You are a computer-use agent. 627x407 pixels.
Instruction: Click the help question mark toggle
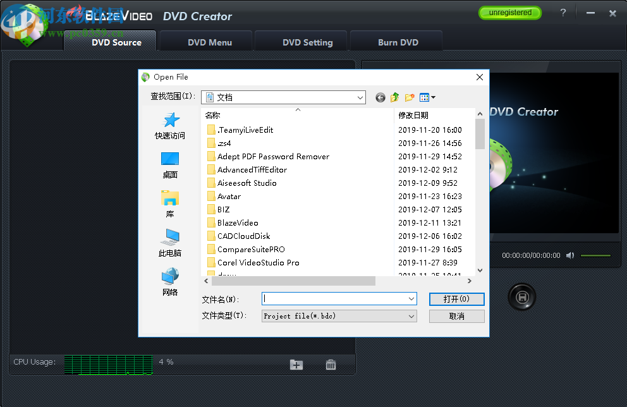(563, 13)
